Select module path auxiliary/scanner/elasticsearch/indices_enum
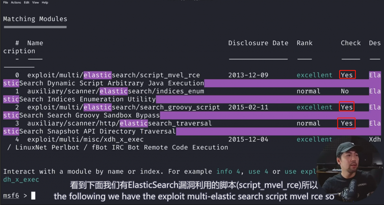 pos(115,91)
